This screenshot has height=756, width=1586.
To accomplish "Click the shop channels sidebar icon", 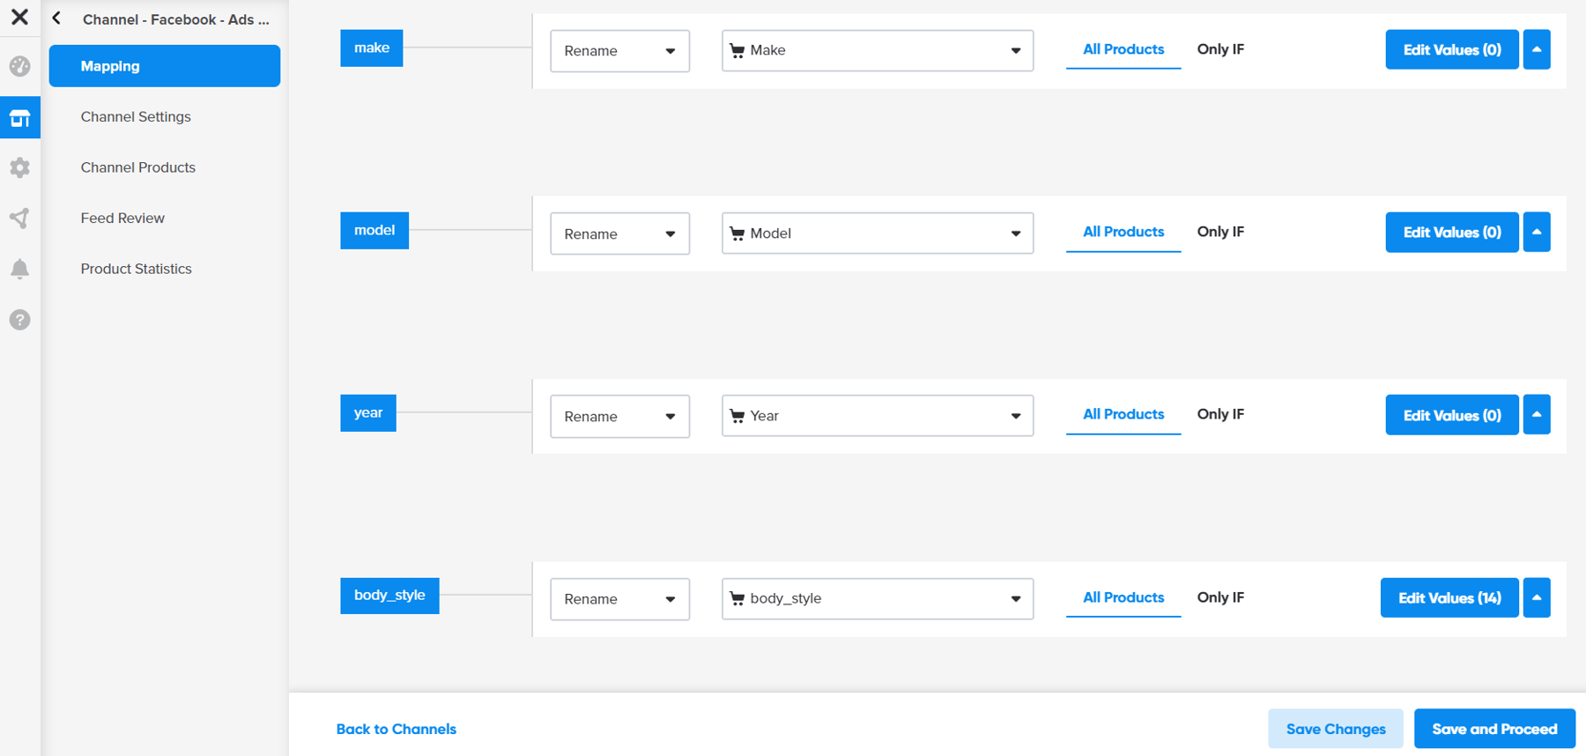I will coord(19,117).
